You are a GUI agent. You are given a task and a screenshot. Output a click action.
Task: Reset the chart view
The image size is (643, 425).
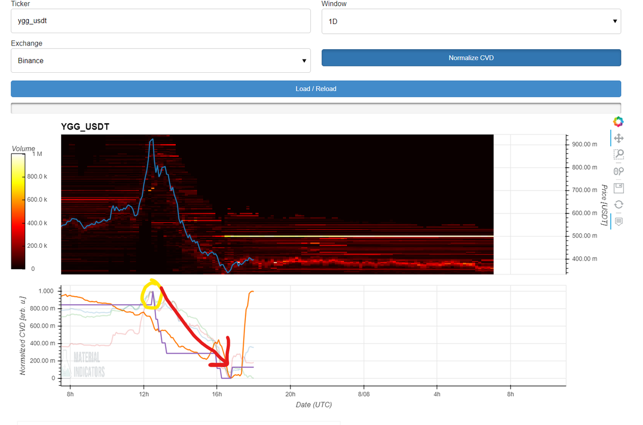[x=618, y=204]
